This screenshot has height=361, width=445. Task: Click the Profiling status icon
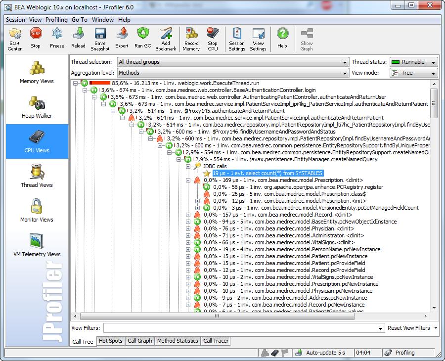(x=388, y=353)
